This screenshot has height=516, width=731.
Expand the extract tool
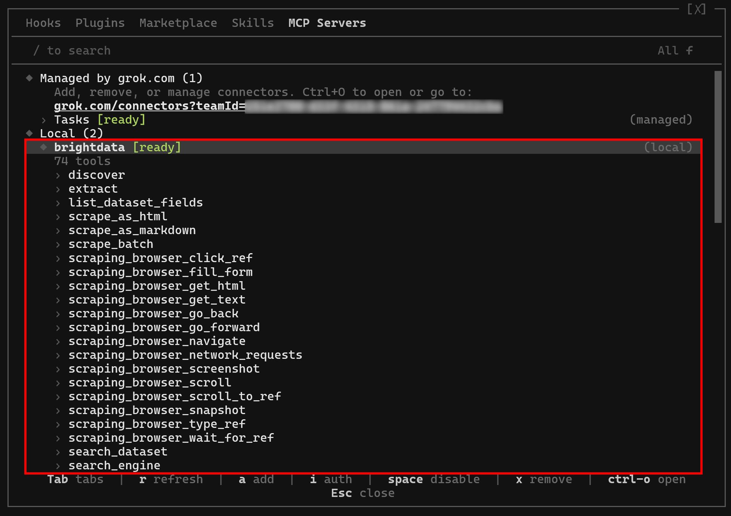pos(58,189)
